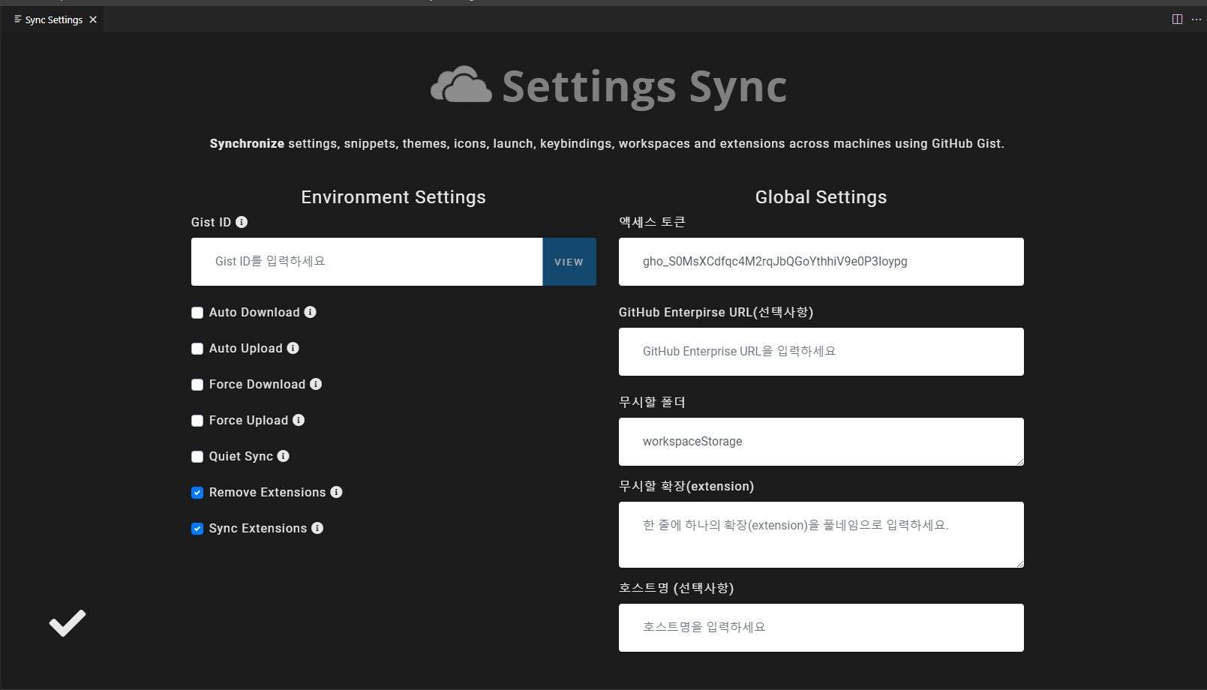Click the Environment Settings heading
The image size is (1207, 690).
394,197
